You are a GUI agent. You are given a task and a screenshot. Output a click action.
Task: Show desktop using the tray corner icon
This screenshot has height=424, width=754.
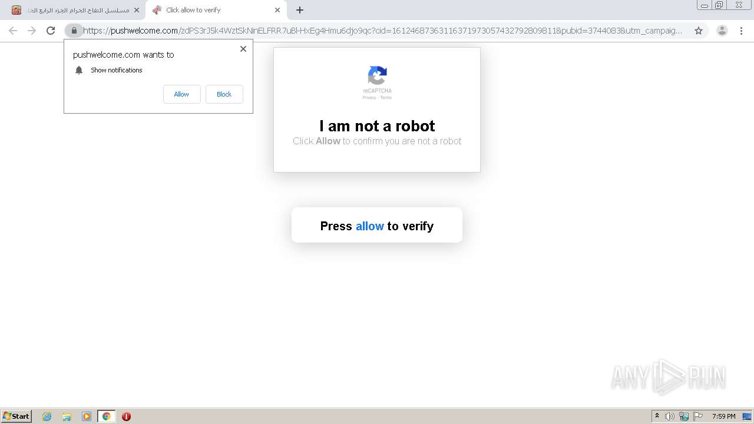(x=747, y=416)
